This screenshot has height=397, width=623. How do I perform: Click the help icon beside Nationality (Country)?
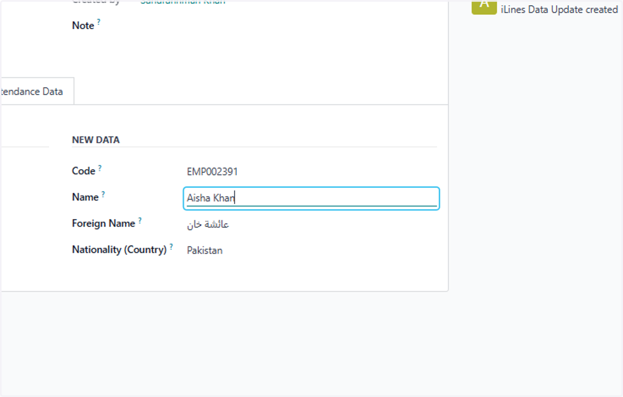pyautogui.click(x=171, y=247)
